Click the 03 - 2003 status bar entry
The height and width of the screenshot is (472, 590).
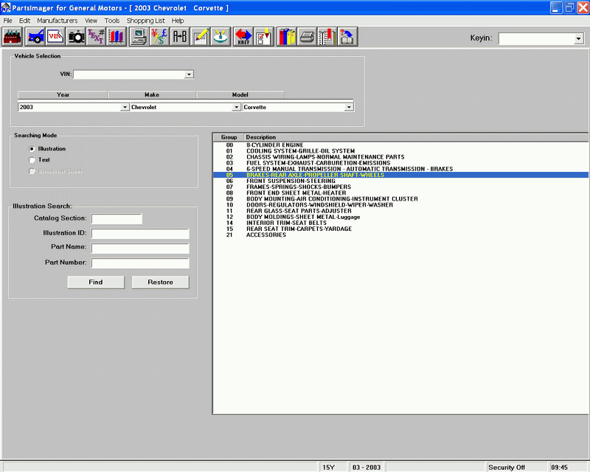pos(367,468)
